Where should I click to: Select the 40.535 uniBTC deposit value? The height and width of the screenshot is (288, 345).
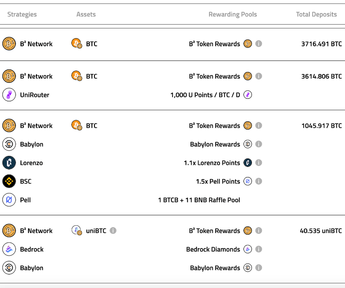(321, 231)
